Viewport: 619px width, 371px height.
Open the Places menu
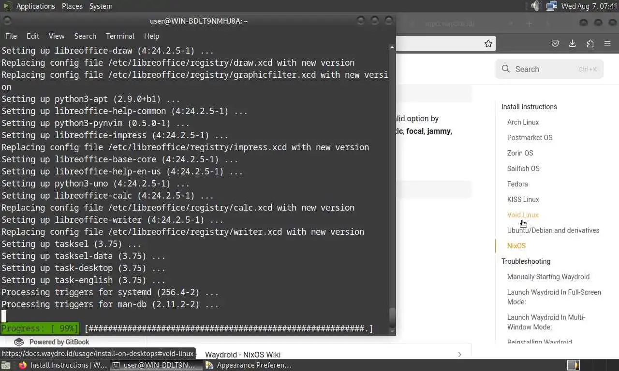point(72,6)
